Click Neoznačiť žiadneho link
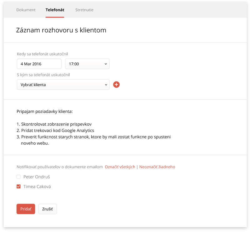 pyautogui.click(x=157, y=167)
